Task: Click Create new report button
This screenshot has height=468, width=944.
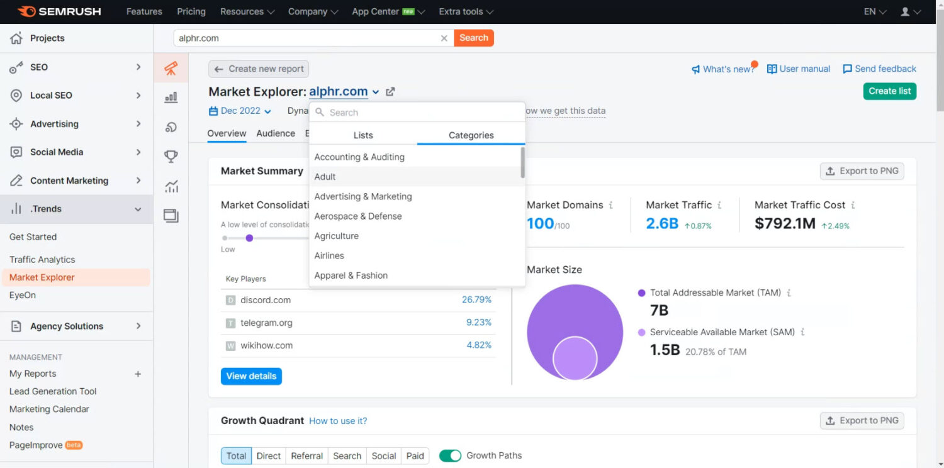Action: click(x=259, y=69)
